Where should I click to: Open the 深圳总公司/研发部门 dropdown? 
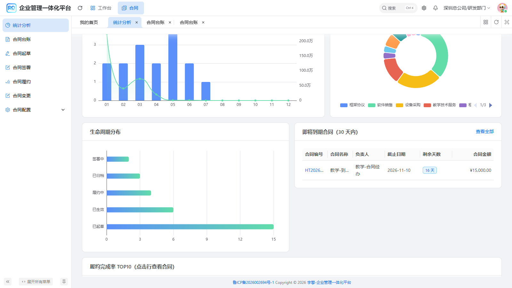click(467, 8)
